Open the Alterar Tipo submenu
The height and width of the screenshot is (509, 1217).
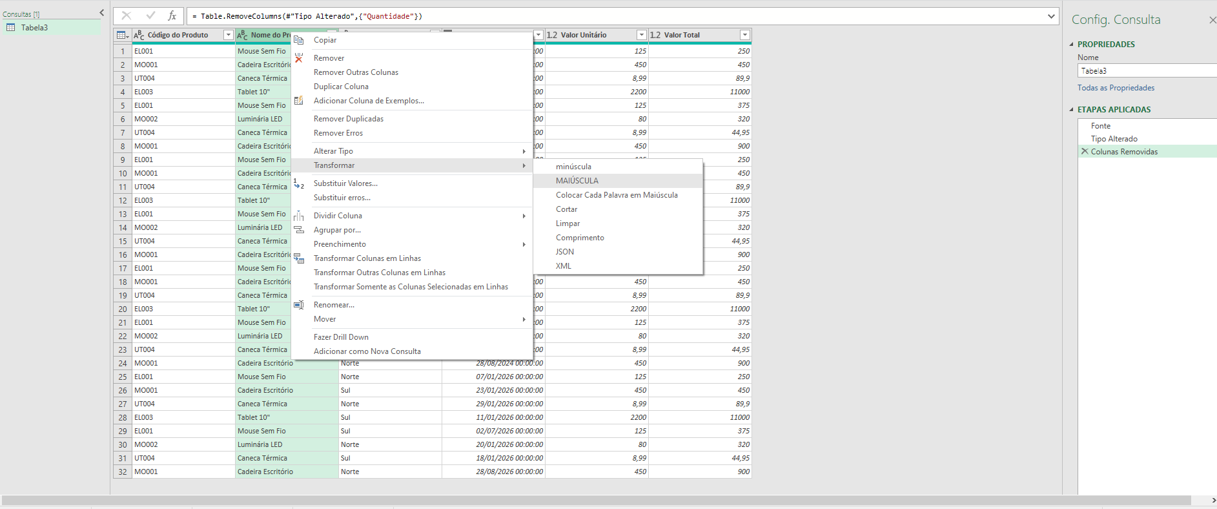pyautogui.click(x=412, y=151)
